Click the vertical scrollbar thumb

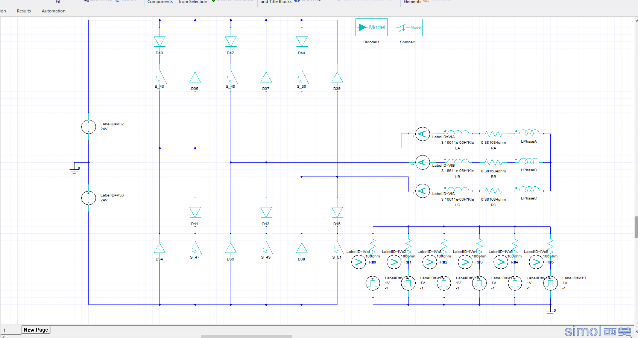[636, 227]
